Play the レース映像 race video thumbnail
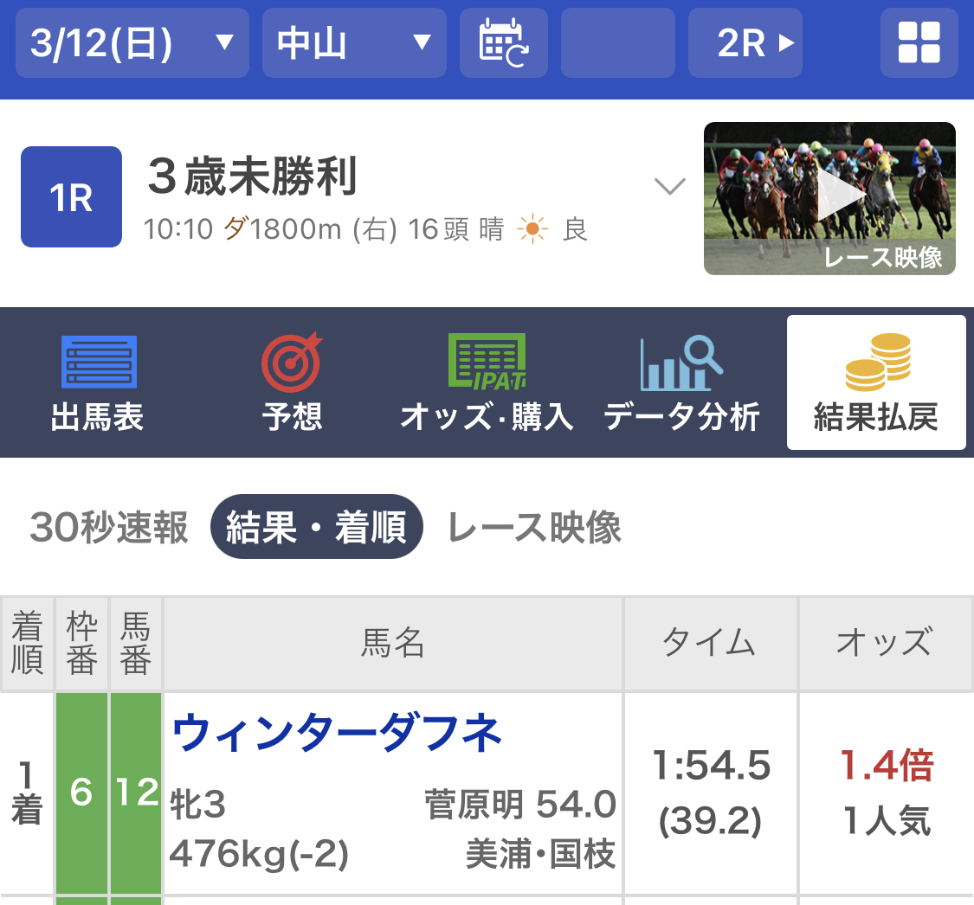 (829, 198)
